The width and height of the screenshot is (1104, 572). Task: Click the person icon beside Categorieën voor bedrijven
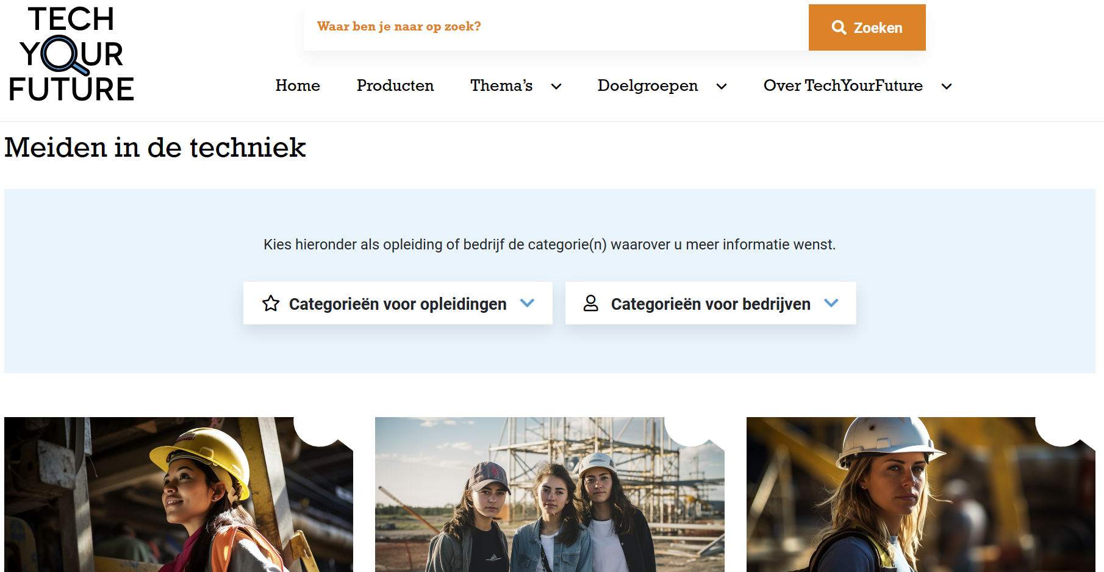coord(590,303)
